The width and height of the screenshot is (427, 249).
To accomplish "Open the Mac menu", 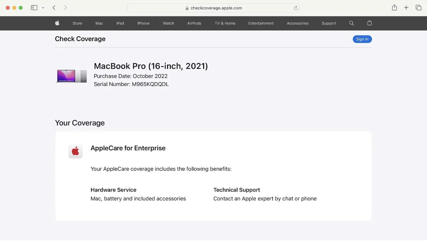I will [99, 23].
